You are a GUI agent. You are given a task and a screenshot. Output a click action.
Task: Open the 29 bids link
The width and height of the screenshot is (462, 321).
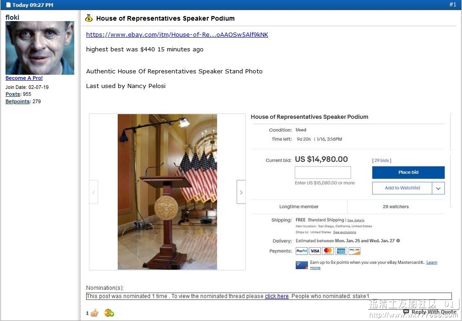pyautogui.click(x=381, y=160)
